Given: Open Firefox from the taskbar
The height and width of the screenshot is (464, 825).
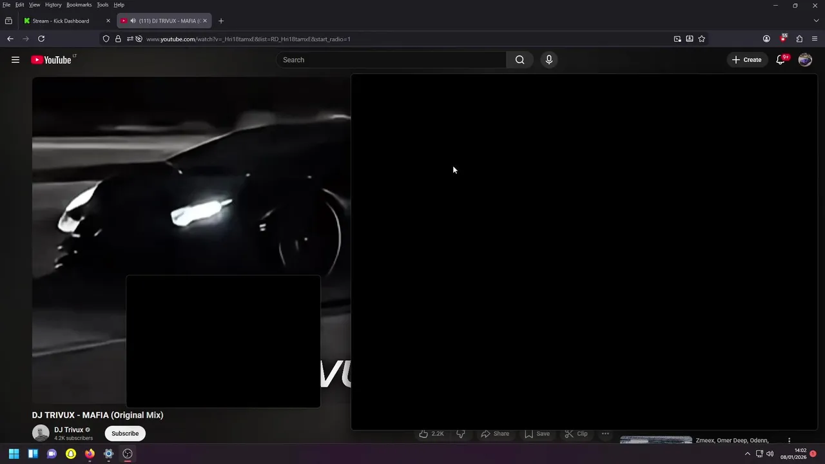Looking at the screenshot, I should point(90,454).
